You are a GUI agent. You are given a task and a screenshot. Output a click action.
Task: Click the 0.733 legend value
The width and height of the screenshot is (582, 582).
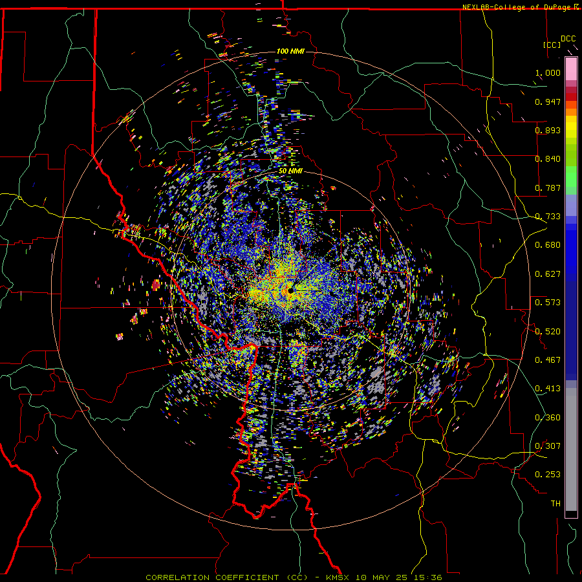548,217
